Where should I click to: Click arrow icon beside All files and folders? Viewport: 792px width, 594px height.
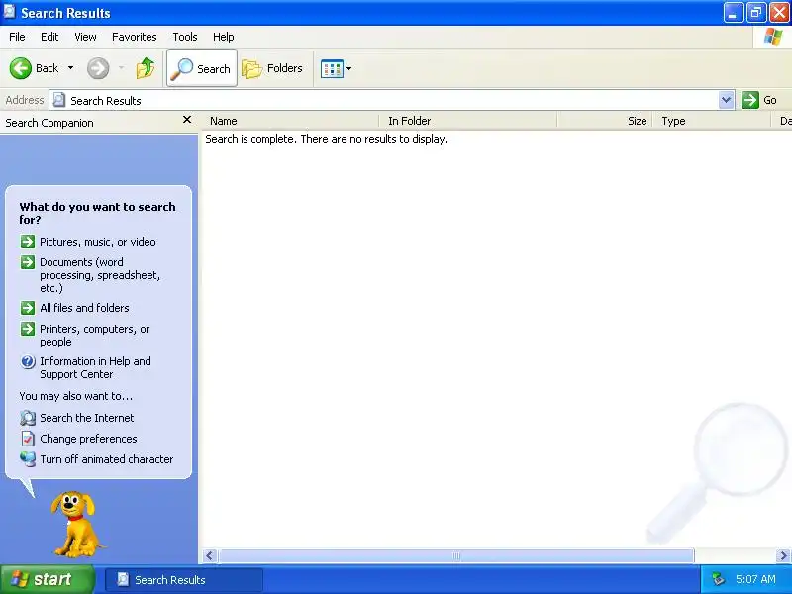28,308
